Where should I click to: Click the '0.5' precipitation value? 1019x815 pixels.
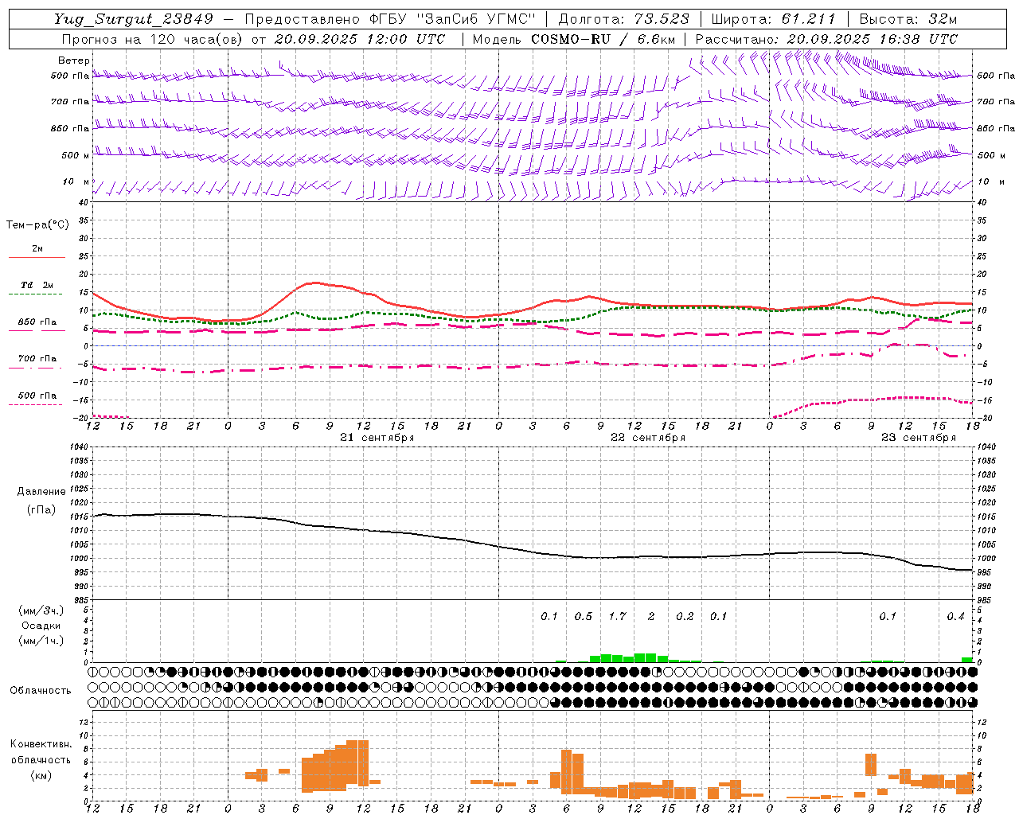pyautogui.click(x=584, y=616)
